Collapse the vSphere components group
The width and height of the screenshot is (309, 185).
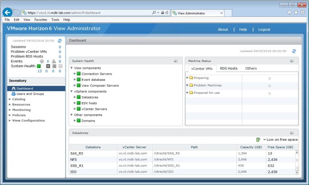[72, 91]
